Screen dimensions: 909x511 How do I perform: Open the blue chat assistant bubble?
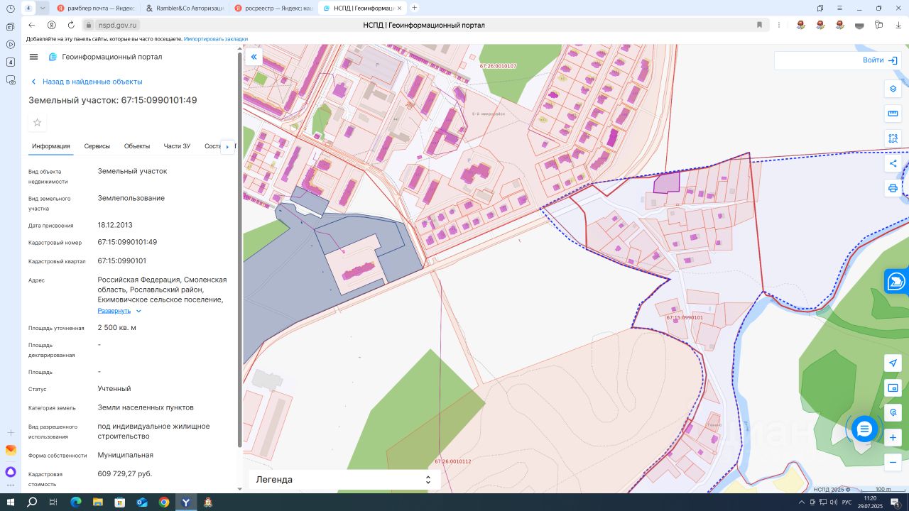click(x=864, y=429)
